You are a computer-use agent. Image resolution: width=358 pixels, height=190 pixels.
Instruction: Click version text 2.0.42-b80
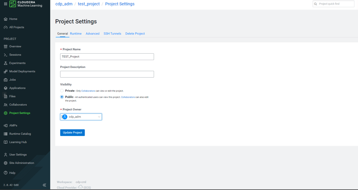(x=11, y=185)
